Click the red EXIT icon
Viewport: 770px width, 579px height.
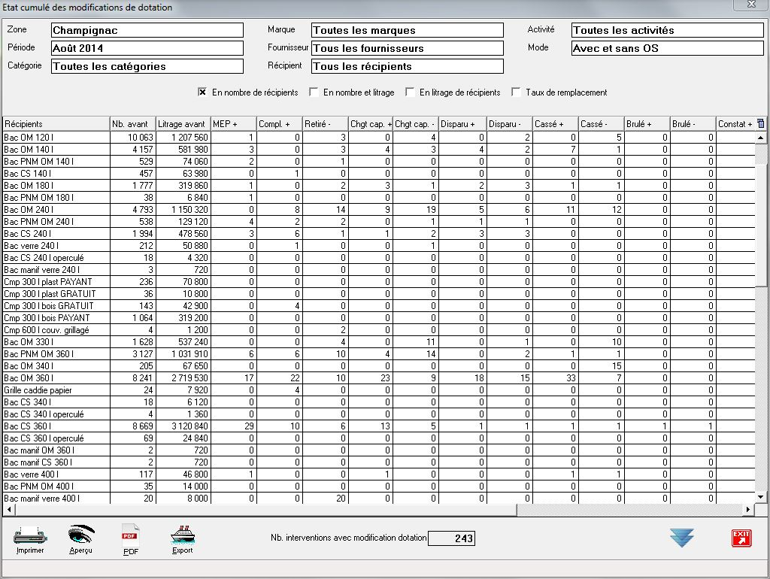click(741, 538)
